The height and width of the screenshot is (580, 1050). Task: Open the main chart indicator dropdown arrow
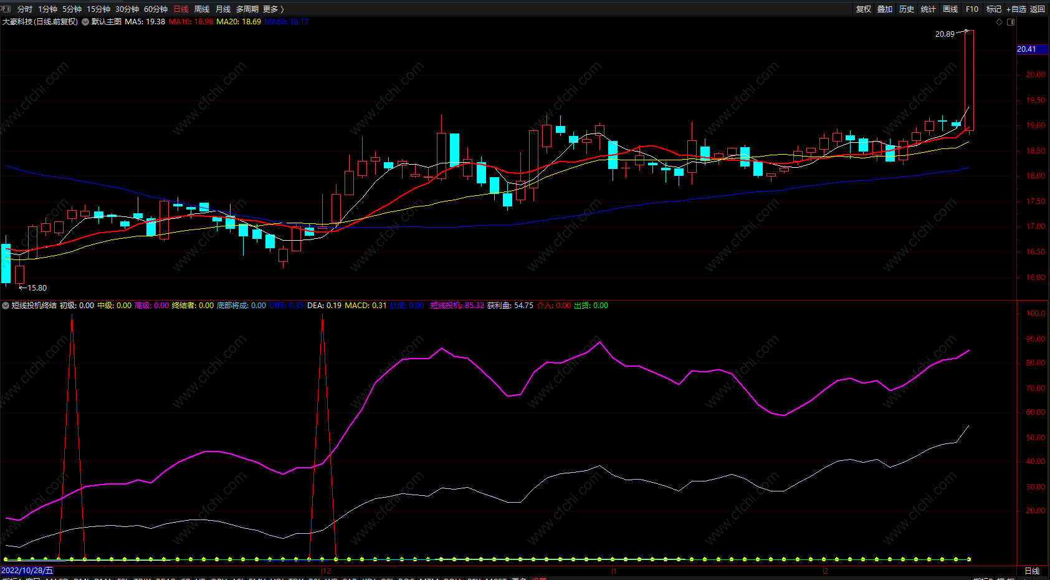point(85,22)
